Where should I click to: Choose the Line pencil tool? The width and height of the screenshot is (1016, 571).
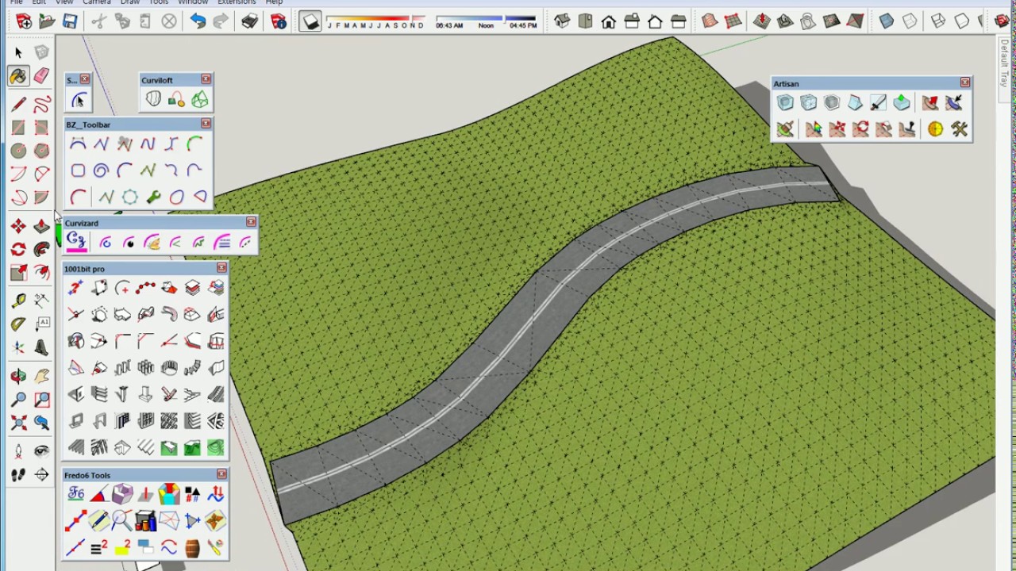click(x=18, y=104)
